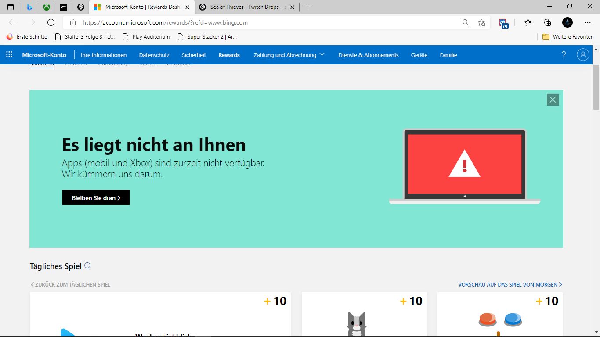
Task: Go to Microsoft-Konto home
Action: pos(44,55)
